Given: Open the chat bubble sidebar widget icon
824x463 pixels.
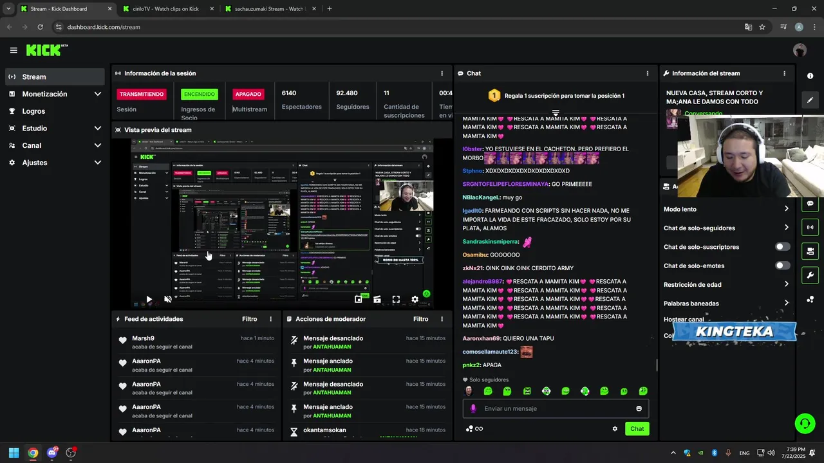Looking at the screenshot, I should click(810, 204).
